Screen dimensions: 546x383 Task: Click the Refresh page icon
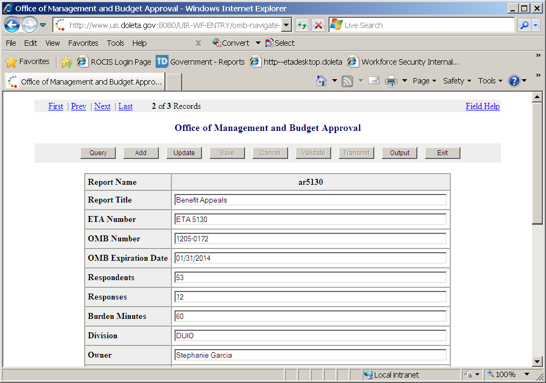click(302, 25)
